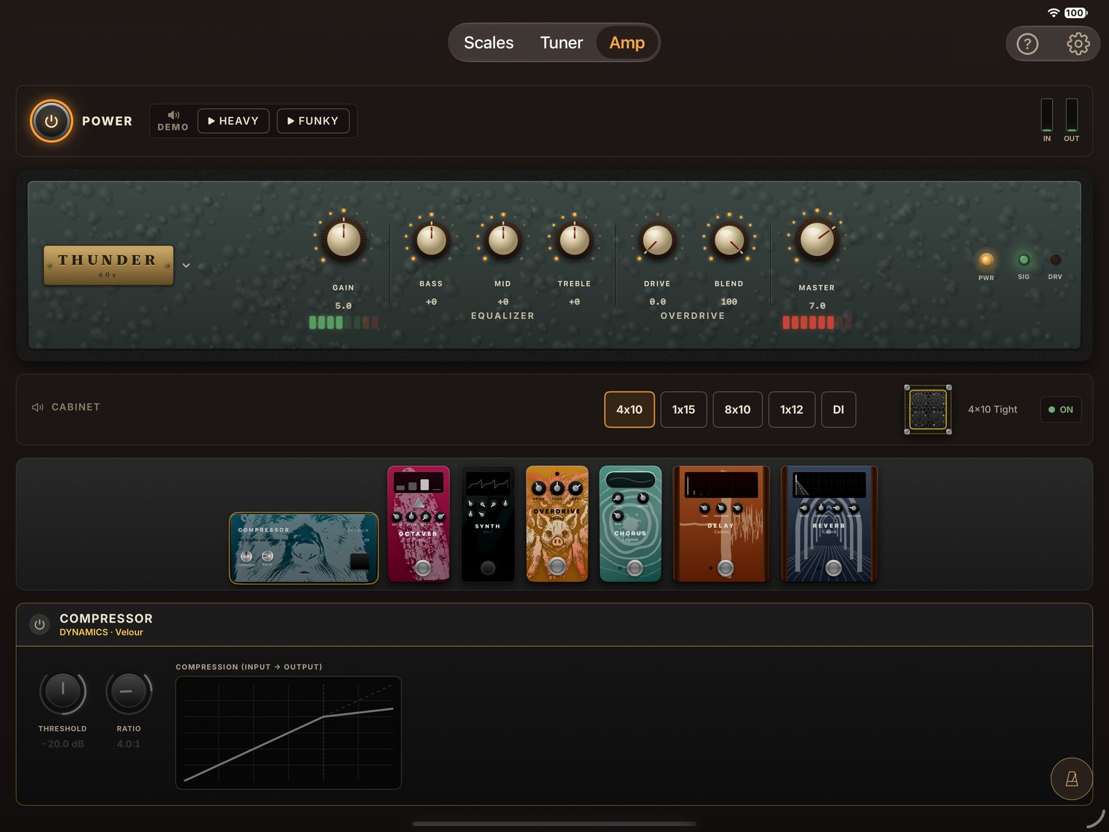Select the Compressor pedal
The width and height of the screenshot is (1109, 832).
point(304,548)
